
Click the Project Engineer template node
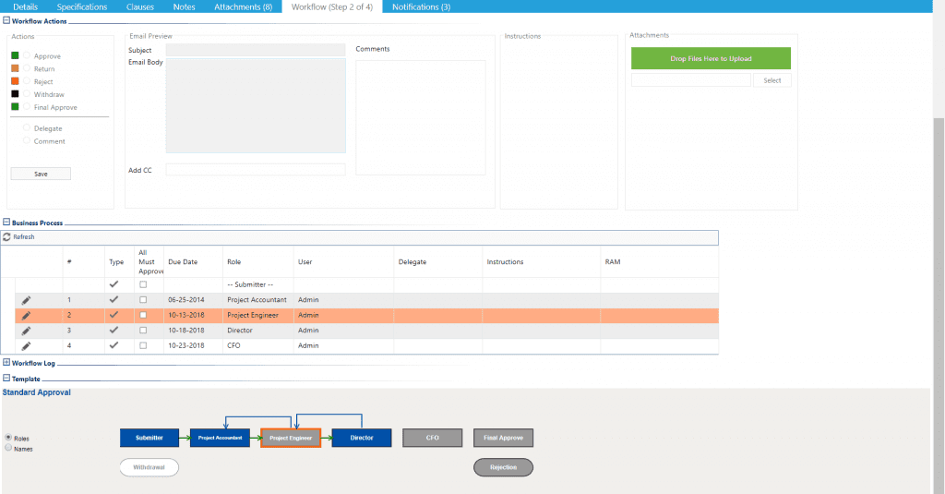[291, 438]
